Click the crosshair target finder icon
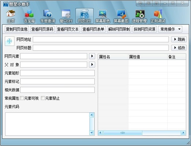The width and height of the screenshot is (191, 146). (10, 41)
